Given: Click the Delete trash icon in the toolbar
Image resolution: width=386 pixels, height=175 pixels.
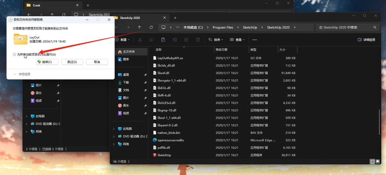Looking at the screenshot, I should [198, 40].
